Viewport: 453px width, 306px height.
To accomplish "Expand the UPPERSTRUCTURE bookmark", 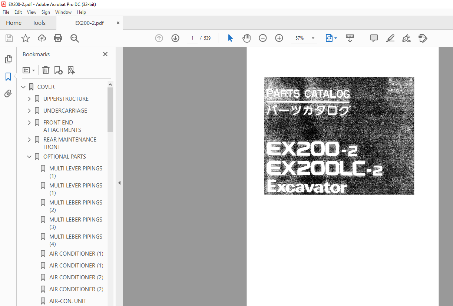I will click(29, 99).
